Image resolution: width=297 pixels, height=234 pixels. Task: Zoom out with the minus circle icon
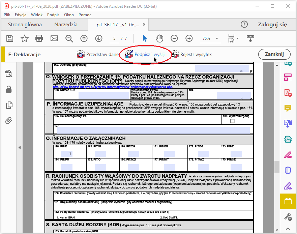click(174, 38)
